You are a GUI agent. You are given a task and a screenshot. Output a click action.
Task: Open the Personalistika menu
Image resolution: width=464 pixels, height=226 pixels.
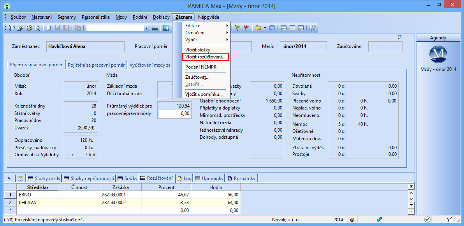point(96,17)
